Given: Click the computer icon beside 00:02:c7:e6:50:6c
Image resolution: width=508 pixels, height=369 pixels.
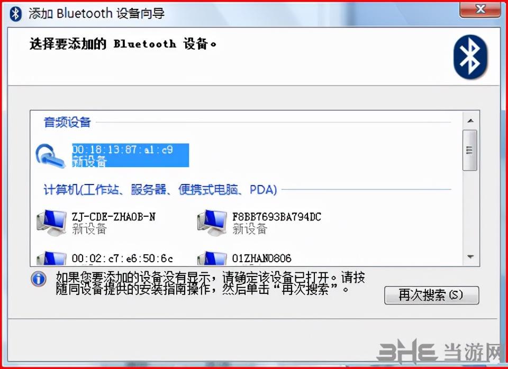Looking at the screenshot, I should click(x=51, y=259).
